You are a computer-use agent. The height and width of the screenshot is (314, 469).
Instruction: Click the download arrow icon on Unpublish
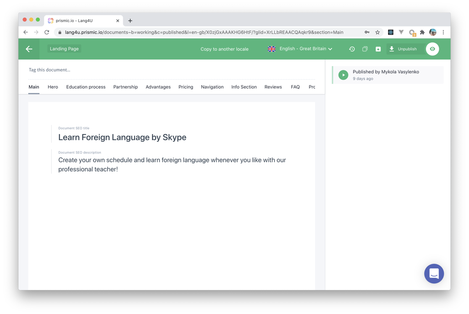click(x=392, y=49)
